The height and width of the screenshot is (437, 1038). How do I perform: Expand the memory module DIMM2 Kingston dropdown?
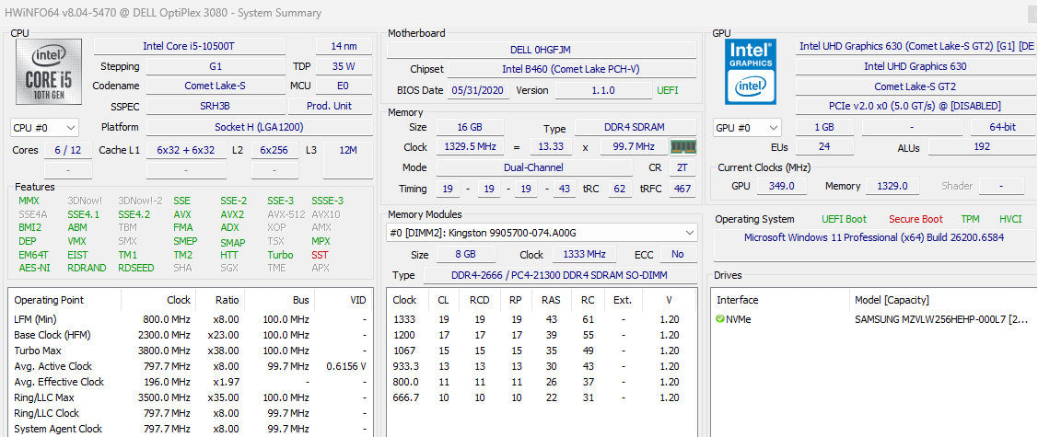coord(542,233)
